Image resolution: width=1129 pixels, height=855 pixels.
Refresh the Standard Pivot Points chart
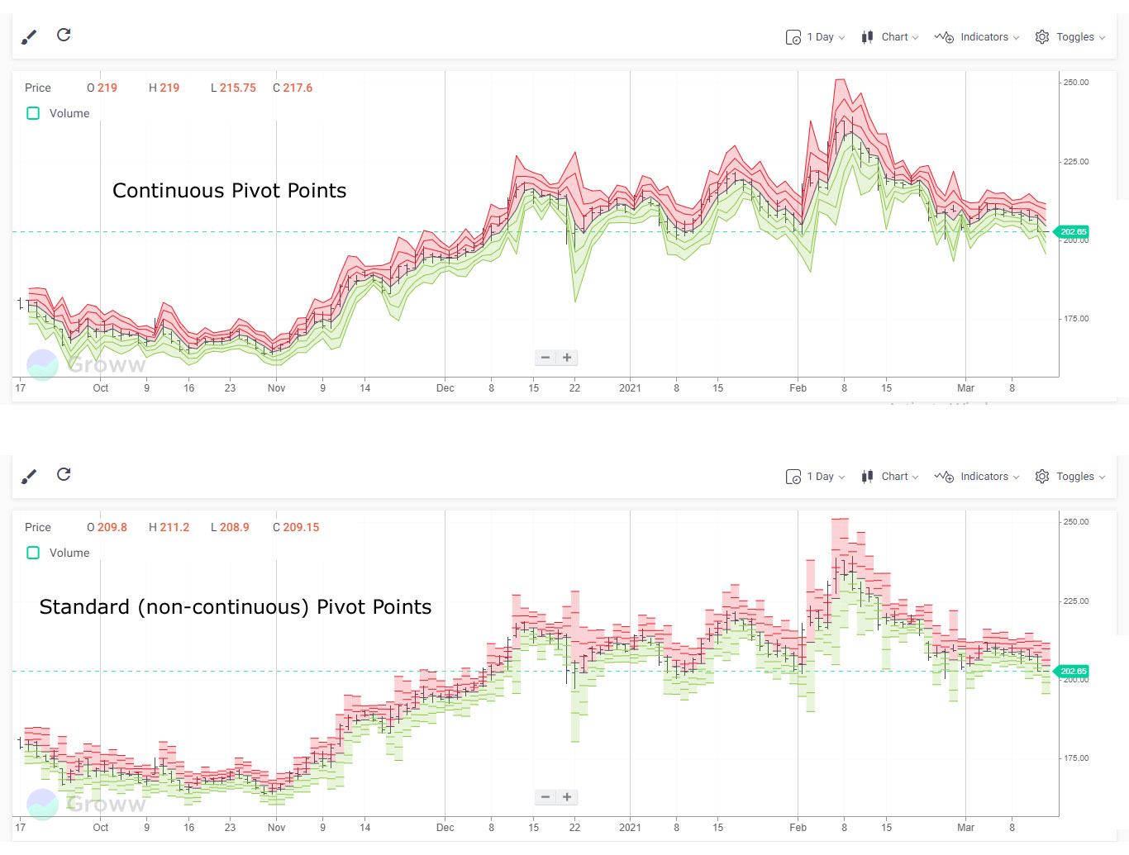(x=64, y=474)
